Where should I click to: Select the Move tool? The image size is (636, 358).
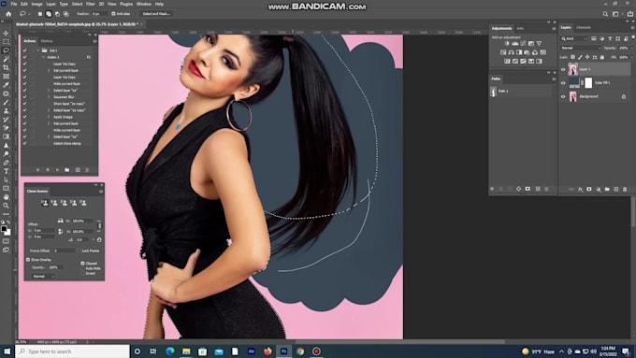(x=6, y=34)
